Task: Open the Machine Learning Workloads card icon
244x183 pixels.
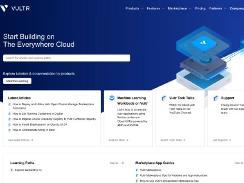Action: coord(112,98)
